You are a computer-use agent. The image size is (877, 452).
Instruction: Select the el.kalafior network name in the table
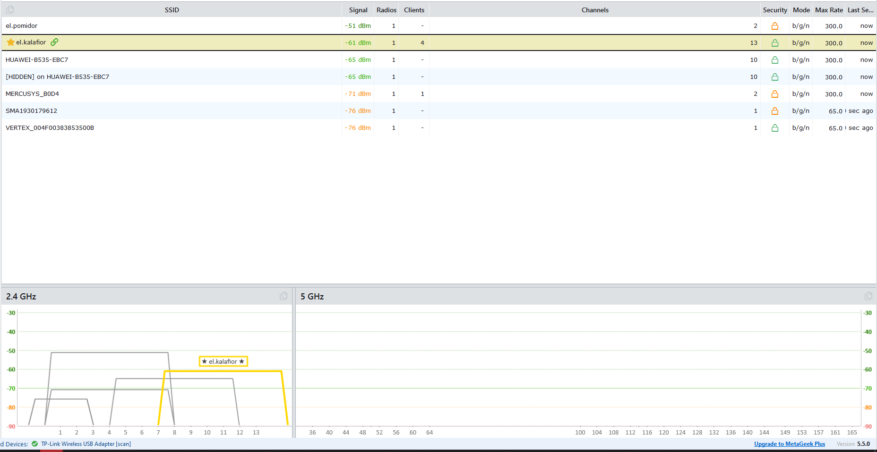click(x=31, y=43)
